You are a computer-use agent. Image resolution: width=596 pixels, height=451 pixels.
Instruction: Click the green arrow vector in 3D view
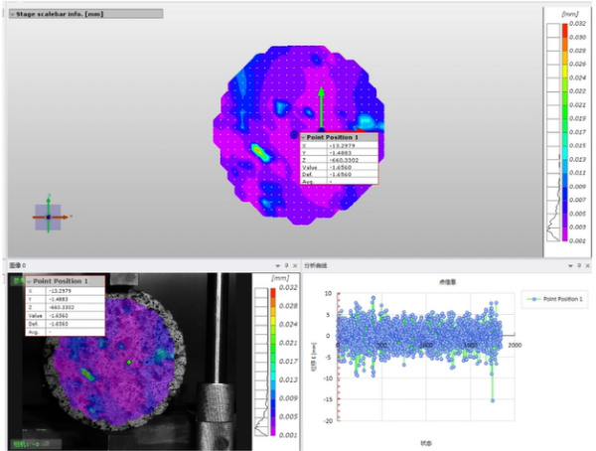(321, 107)
